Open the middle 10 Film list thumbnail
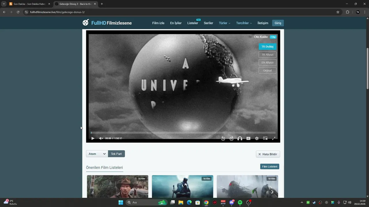This screenshot has height=207, width=369. tap(182, 186)
